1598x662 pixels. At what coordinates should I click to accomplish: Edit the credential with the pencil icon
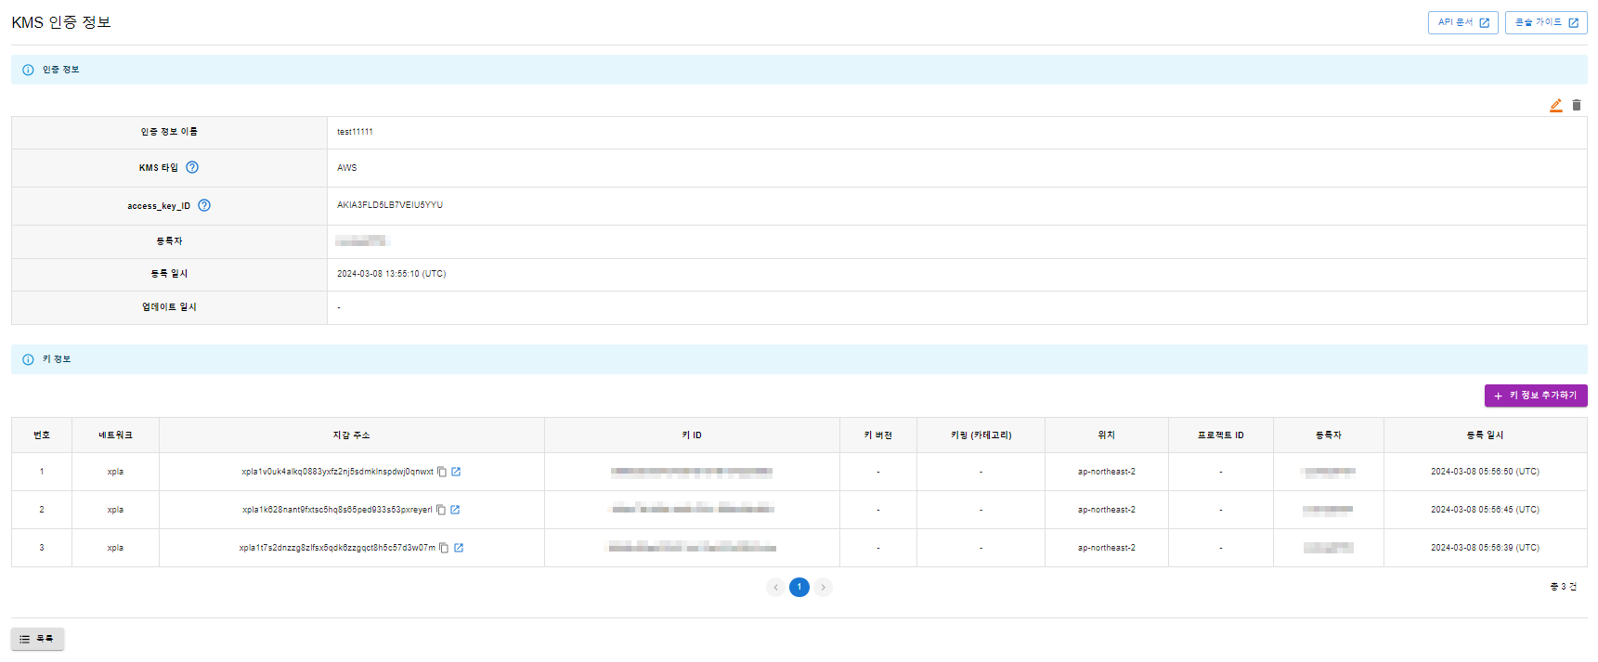[1556, 105]
